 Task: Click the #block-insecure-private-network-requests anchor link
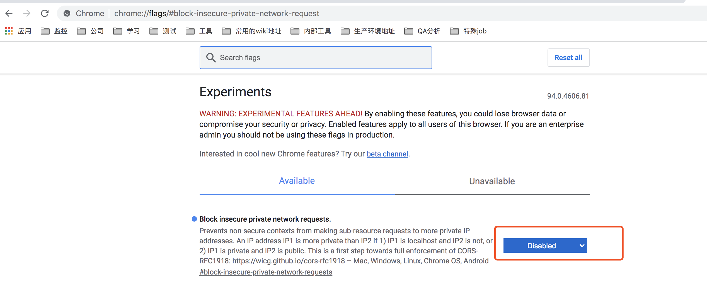[265, 272]
